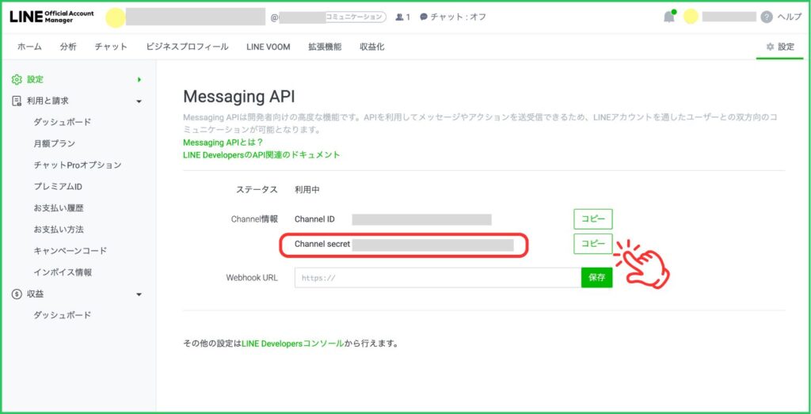The height and width of the screenshot is (414, 811).
Task: Open インボイス情報 in the sidebar
Action: (63, 272)
